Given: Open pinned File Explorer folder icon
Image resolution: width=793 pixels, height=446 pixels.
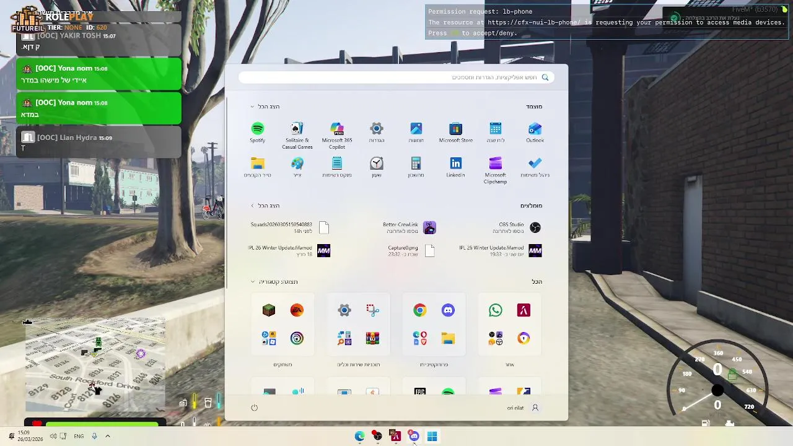Looking at the screenshot, I should (x=257, y=167).
